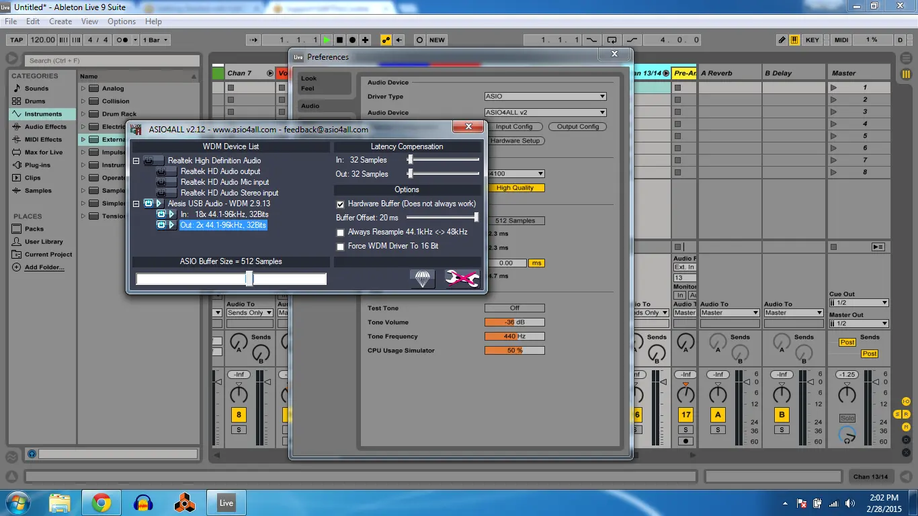Viewport: 918px width, 516px height.
Task: Click the Latency Compensation In slider
Action: point(444,159)
